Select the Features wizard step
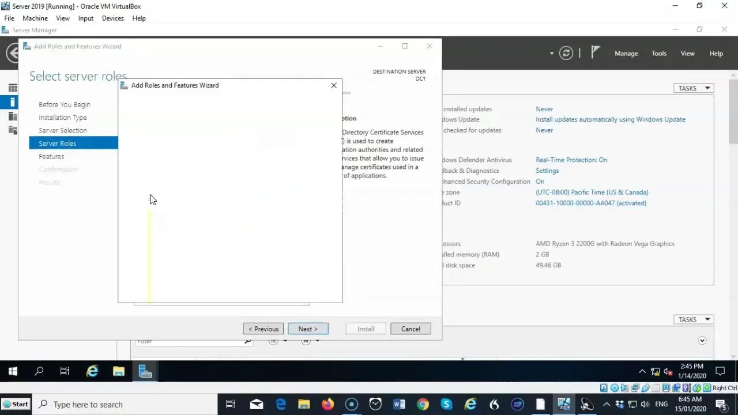The image size is (738, 415). (51, 156)
